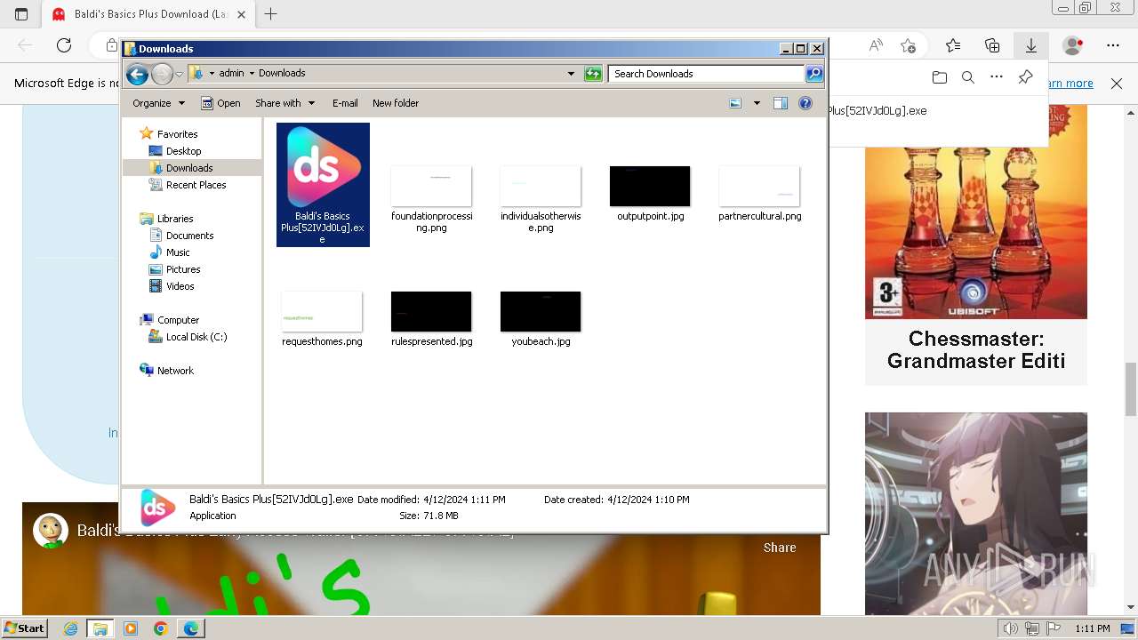1138x640 pixels.
Task: Select Downloads in the navigation pane
Action: [189, 168]
